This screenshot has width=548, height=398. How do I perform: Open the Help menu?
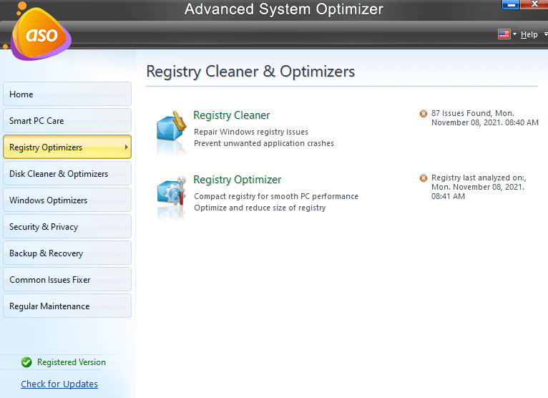(529, 34)
